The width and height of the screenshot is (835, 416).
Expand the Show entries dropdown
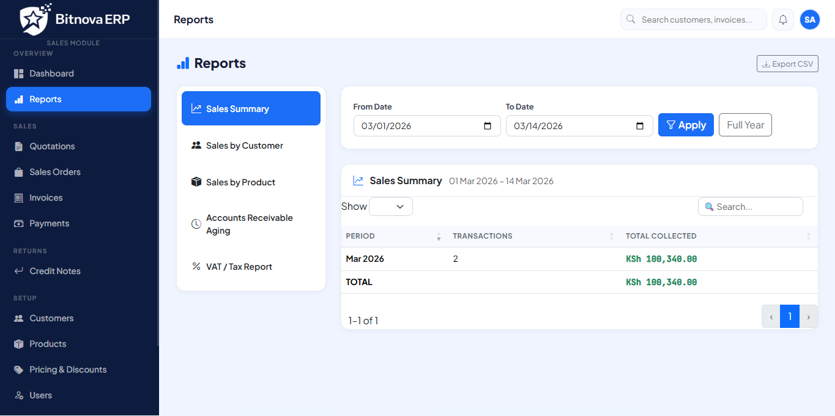pos(391,207)
